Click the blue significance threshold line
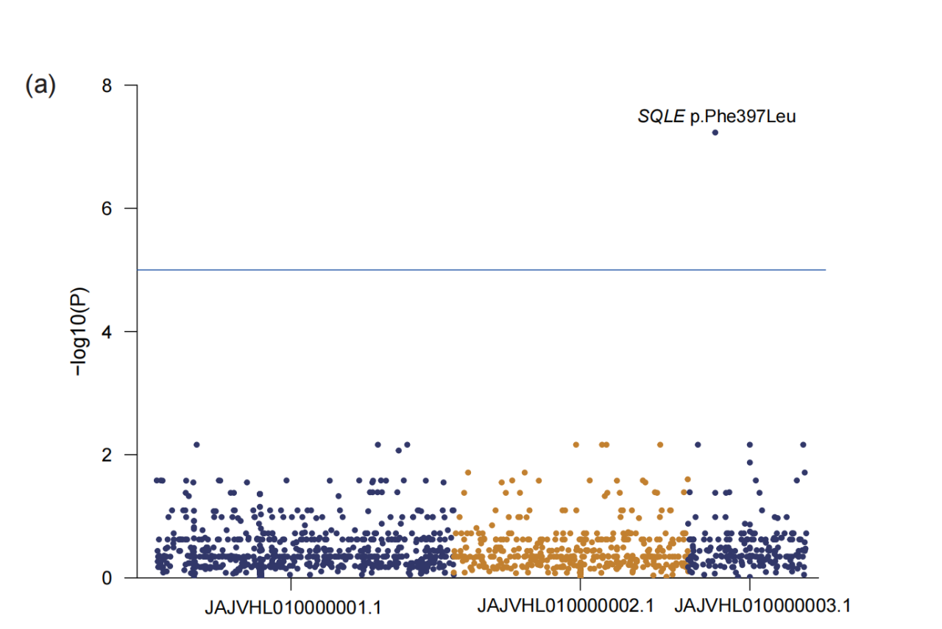The width and height of the screenshot is (942, 629). [x=481, y=270]
